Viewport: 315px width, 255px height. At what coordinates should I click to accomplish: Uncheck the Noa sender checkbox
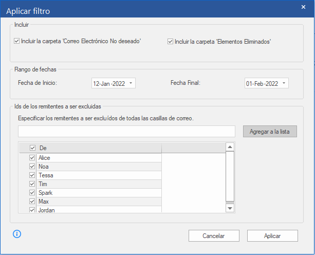pos(32,167)
